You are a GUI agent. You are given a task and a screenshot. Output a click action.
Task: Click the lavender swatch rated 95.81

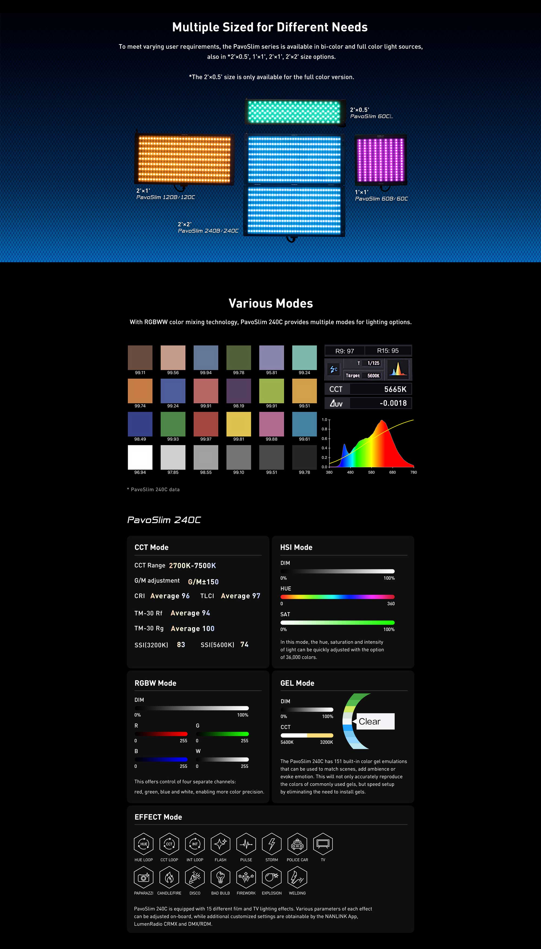pos(272,357)
